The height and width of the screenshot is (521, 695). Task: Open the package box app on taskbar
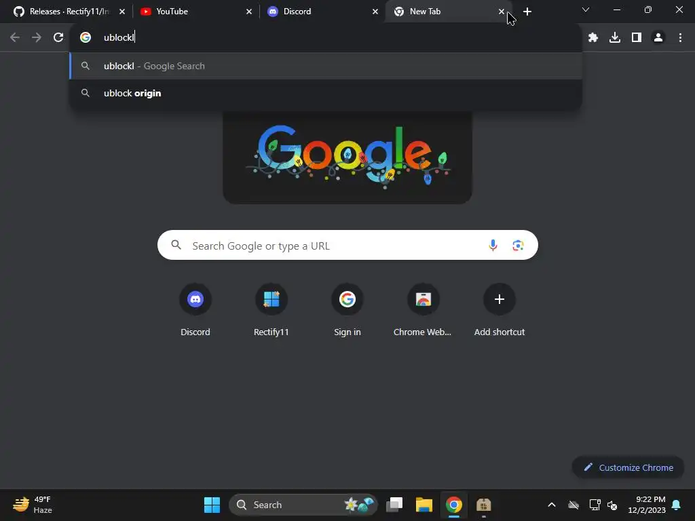(483, 505)
